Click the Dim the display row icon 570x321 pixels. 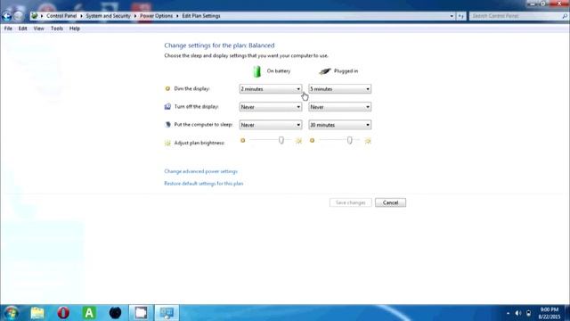(x=167, y=88)
